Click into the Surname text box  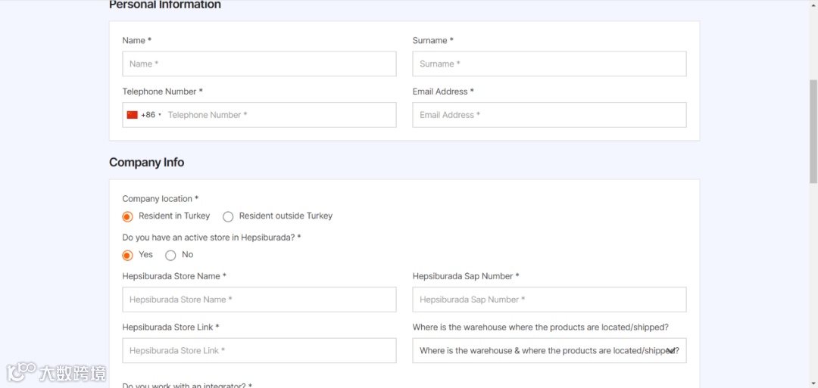pyautogui.click(x=549, y=64)
